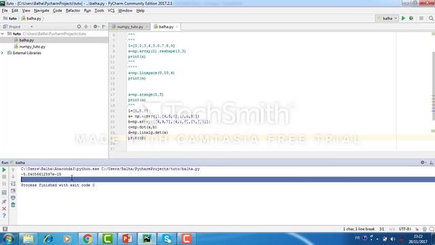Click the lock read-only toggle in status bar

coord(417,229)
